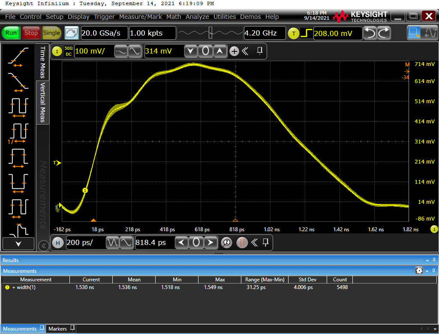Toggle the horizontal H setup button

(x=57, y=243)
